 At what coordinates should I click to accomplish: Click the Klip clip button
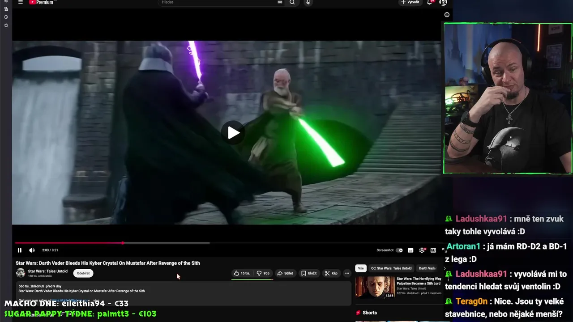331,273
